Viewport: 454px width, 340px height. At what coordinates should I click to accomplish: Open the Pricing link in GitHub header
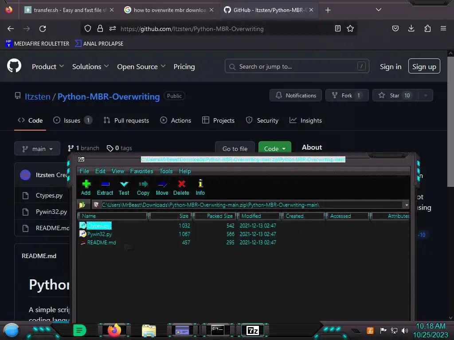point(184,66)
